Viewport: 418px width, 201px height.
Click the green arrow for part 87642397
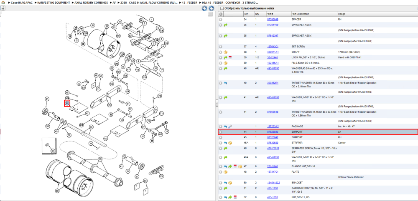(226, 35)
